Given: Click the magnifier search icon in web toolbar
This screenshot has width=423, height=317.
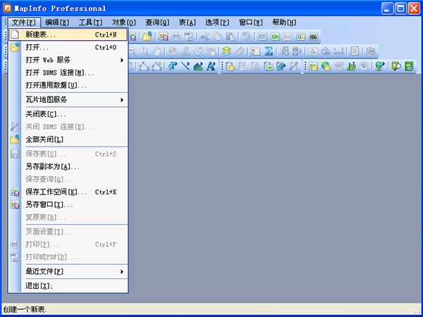Looking at the screenshot, I should 396,66.
